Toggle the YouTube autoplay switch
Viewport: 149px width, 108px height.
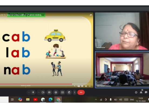click(78, 86)
